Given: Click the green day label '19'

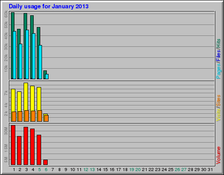Looking at the screenshot, I should tap(132, 170).
